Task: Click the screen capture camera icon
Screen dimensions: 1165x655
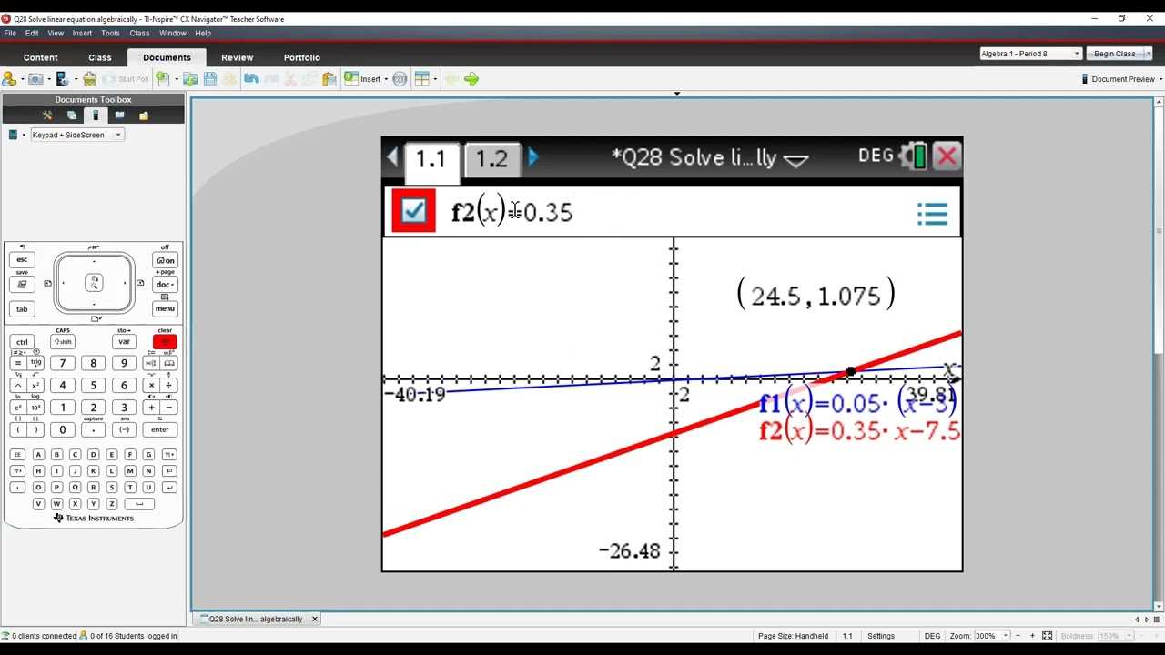Action: (x=35, y=79)
